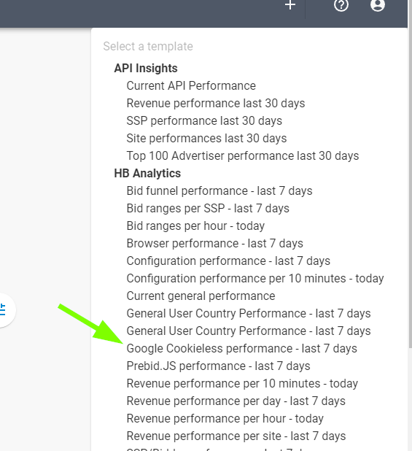Screen dimensions: 412x451
Task: Select Browser performance - last 7 days
Action: coord(214,244)
